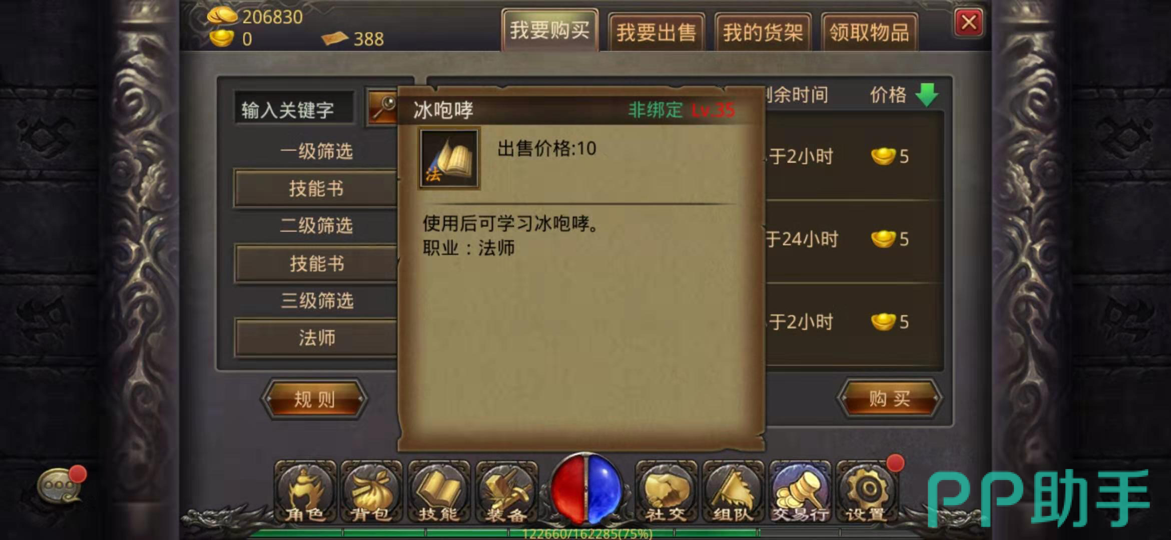Click the magnifier search icon
Viewport: 1171px width, 540px height.
pyautogui.click(x=383, y=107)
